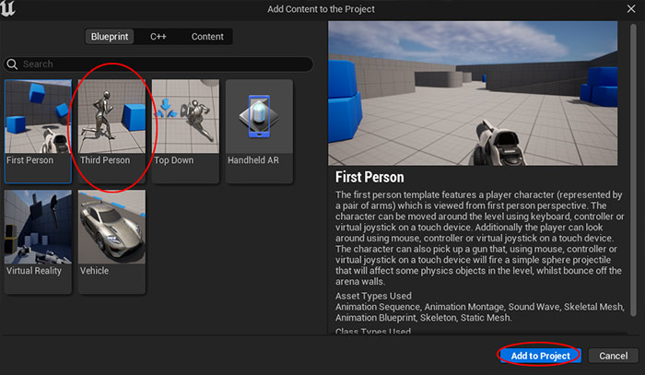Choose the Vehicle template car icon
The width and height of the screenshot is (645, 375).
(x=111, y=226)
